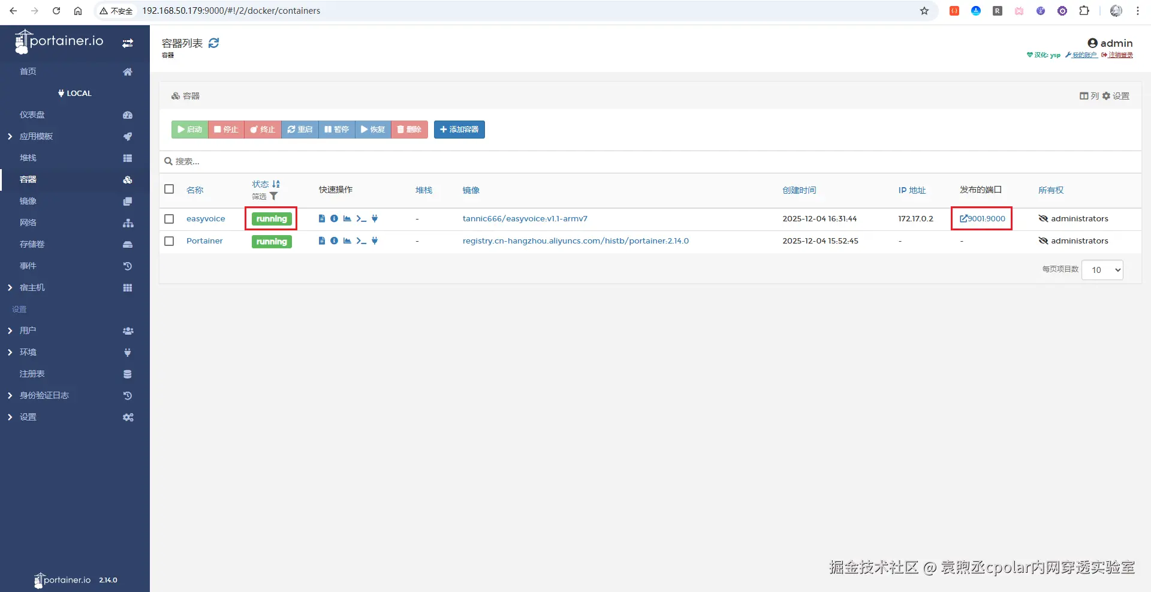Viewport: 1151px width, 592px height.
Task: Click the easyvoice IP address 172.17.0.2
Action: [915, 219]
